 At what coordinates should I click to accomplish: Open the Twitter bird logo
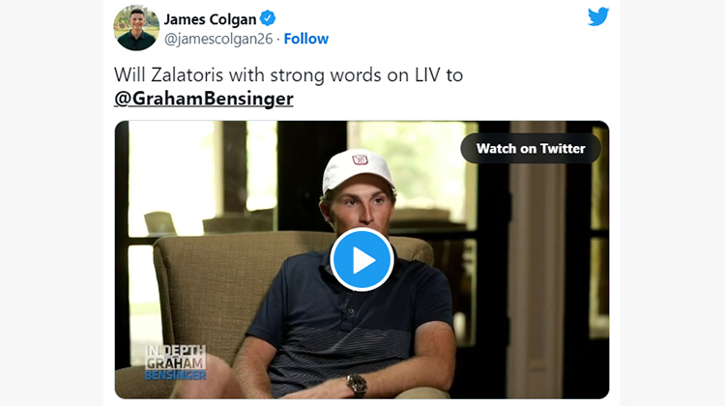point(598,16)
